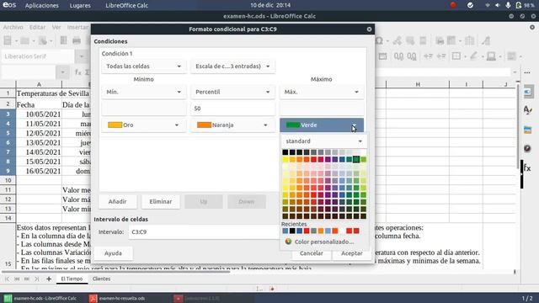
Task: Open the 'Escala de c... 3 entradas' dropdown
Action: pyautogui.click(x=232, y=66)
